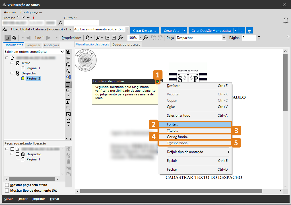Click the add new note icon
Viewport: 291px width, 205px height.
[x=68, y=101]
